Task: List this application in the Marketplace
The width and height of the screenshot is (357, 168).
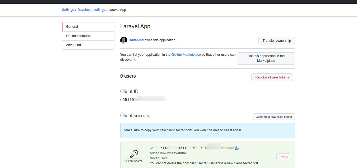Action: [x=266, y=58]
